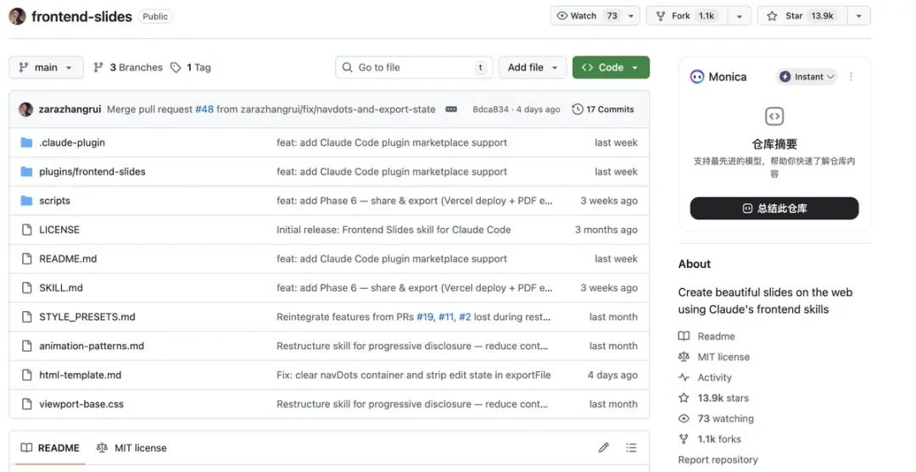Open the main branch selector dropdown
The image size is (916, 472).
click(46, 68)
